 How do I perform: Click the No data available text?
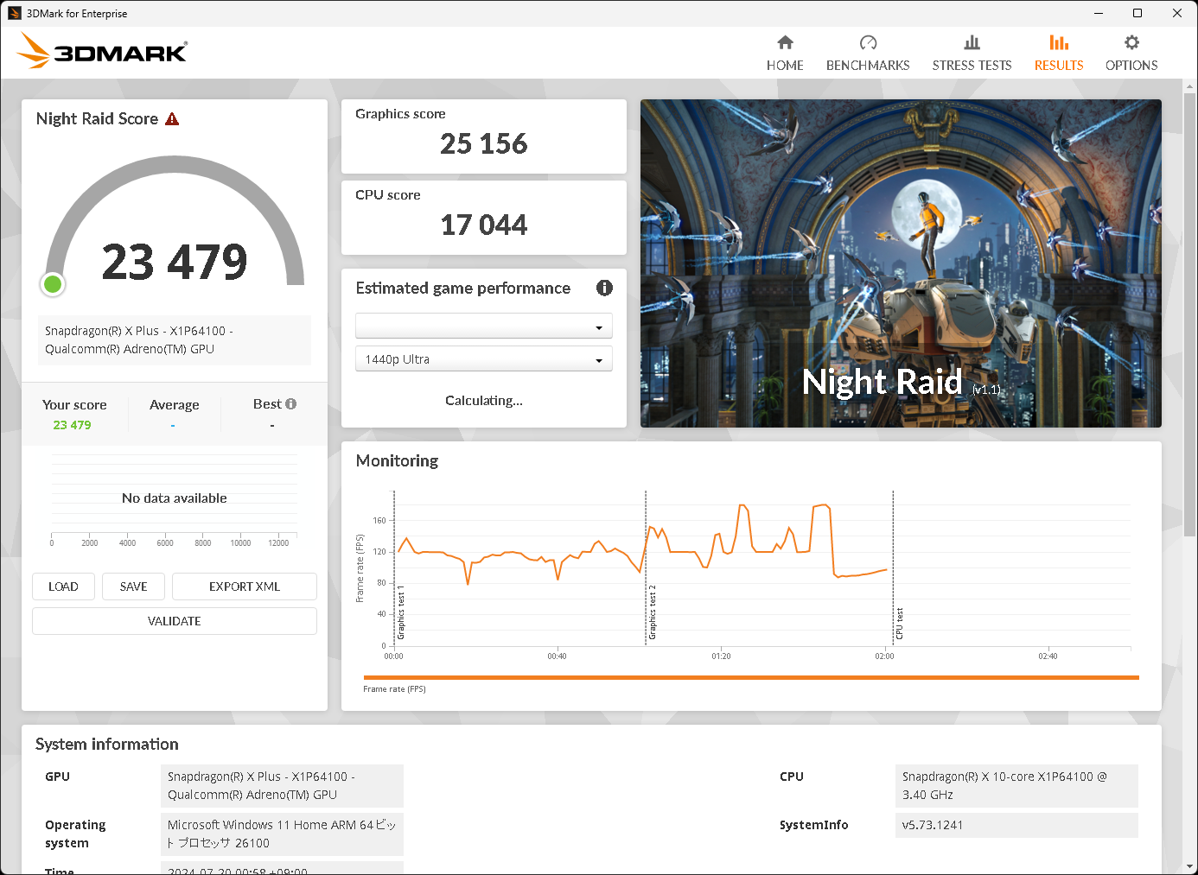(x=175, y=498)
